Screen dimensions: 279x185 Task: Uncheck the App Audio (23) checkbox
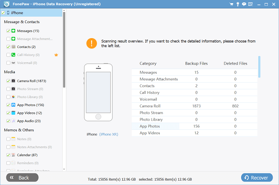(8, 121)
